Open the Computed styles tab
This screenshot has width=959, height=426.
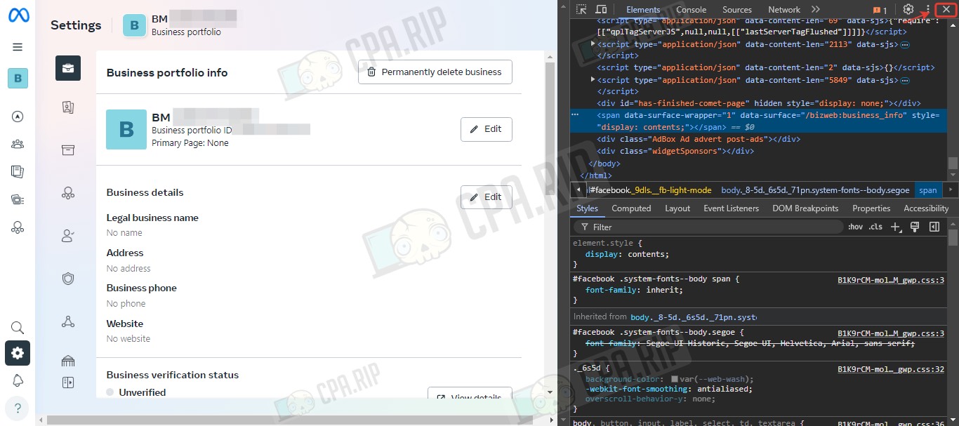(631, 208)
